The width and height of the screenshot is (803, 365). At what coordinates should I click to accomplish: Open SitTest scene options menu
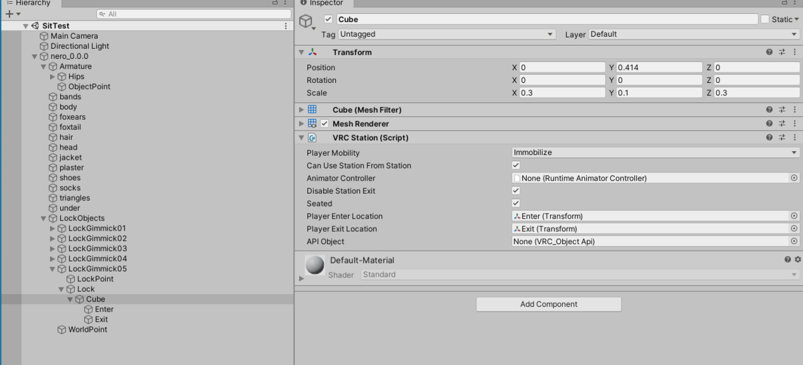point(286,26)
